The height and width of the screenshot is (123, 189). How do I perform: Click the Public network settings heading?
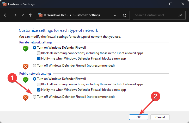pyautogui.click(x=35, y=74)
